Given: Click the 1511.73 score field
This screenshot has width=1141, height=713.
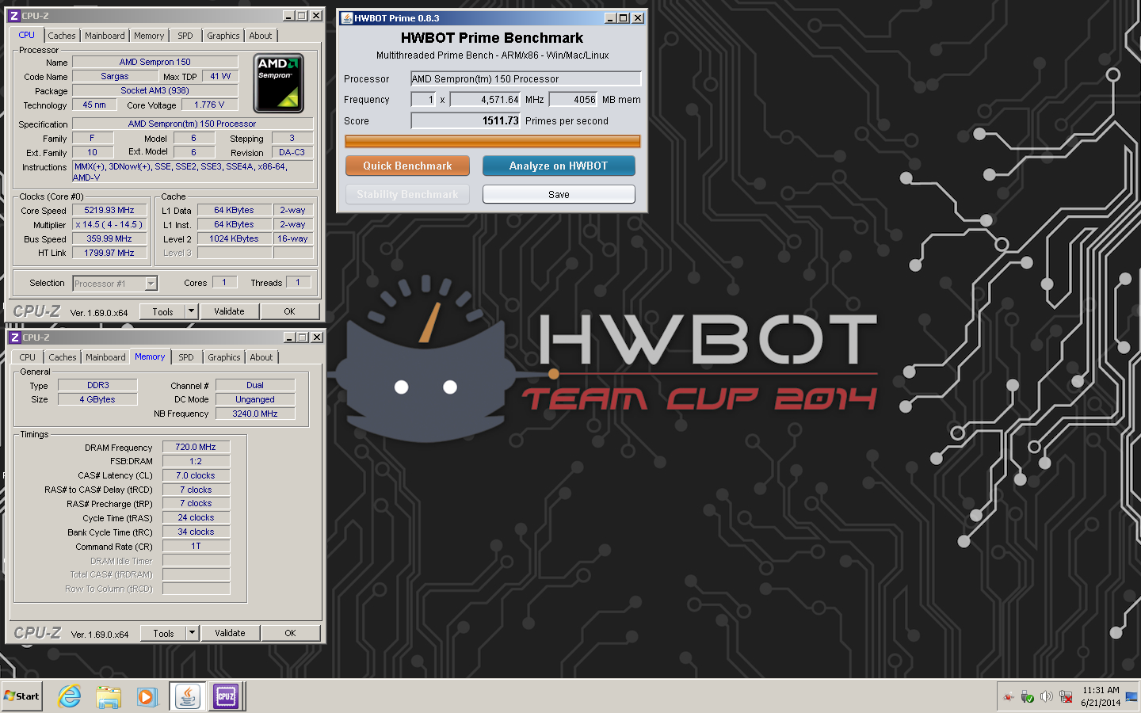Looking at the screenshot, I should pyautogui.click(x=465, y=120).
